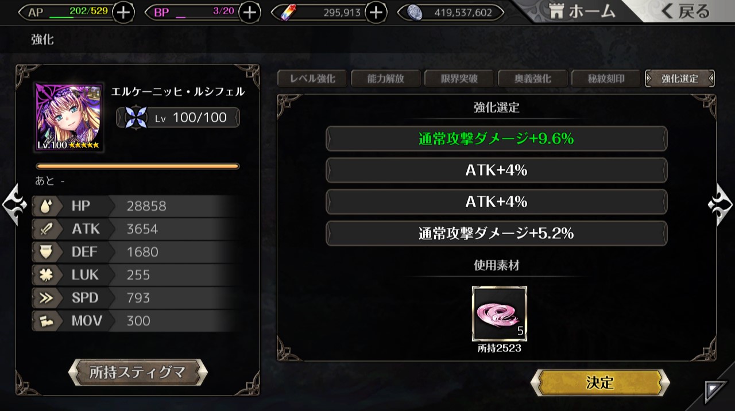
Task: Open the 所持スティグマ list
Action: tap(138, 373)
